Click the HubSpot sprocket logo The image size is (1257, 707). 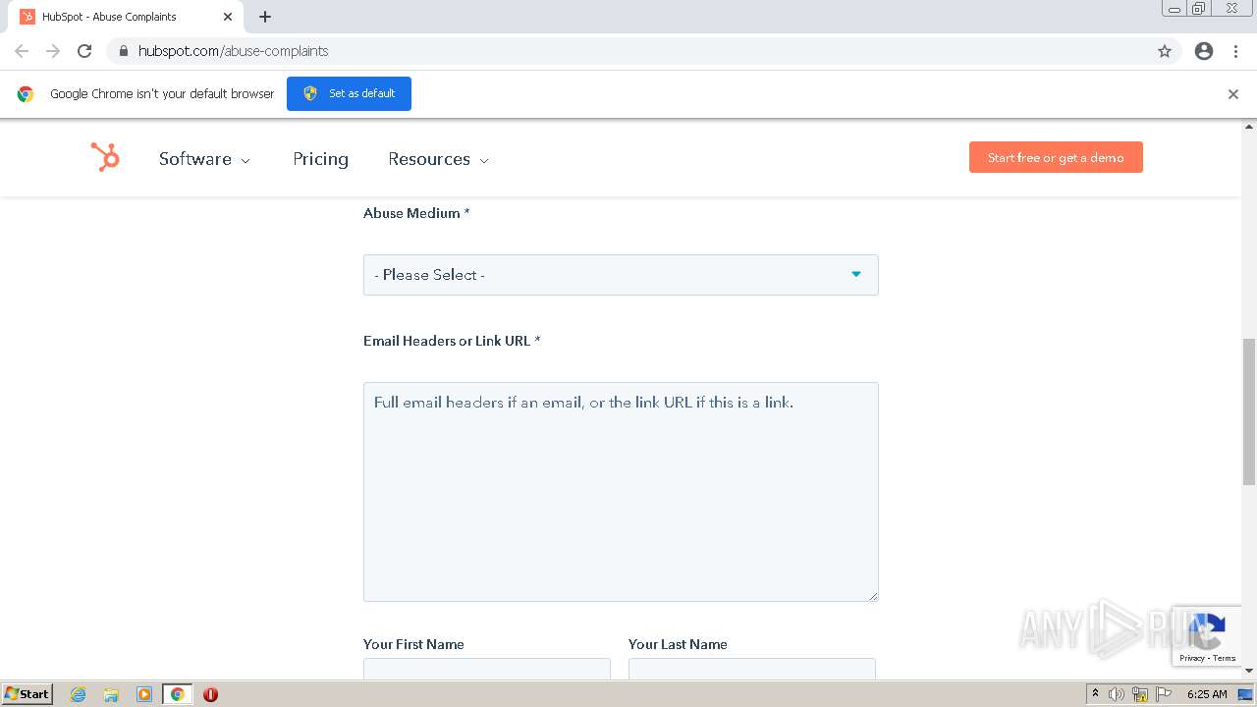(x=105, y=157)
